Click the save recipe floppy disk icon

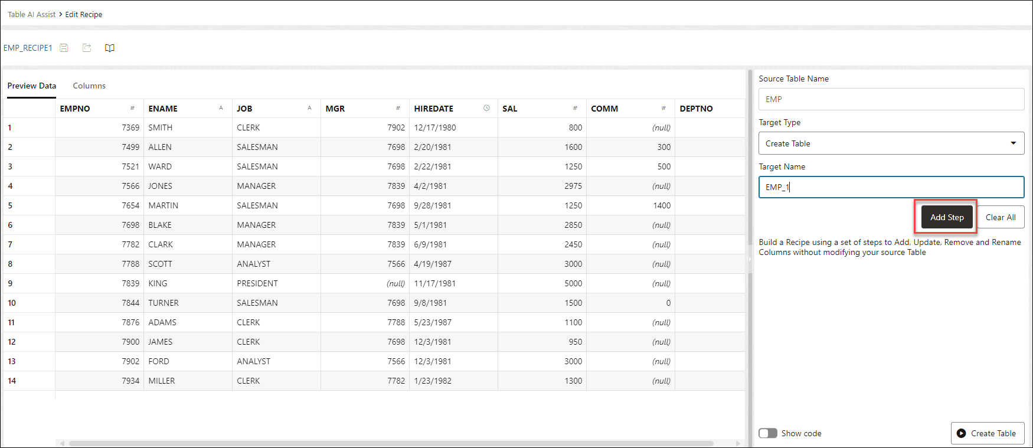(x=64, y=48)
